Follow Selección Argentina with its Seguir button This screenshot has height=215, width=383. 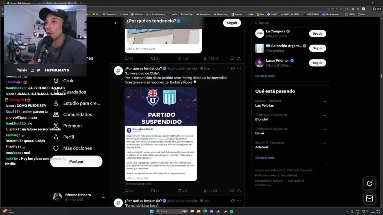pos(317,48)
